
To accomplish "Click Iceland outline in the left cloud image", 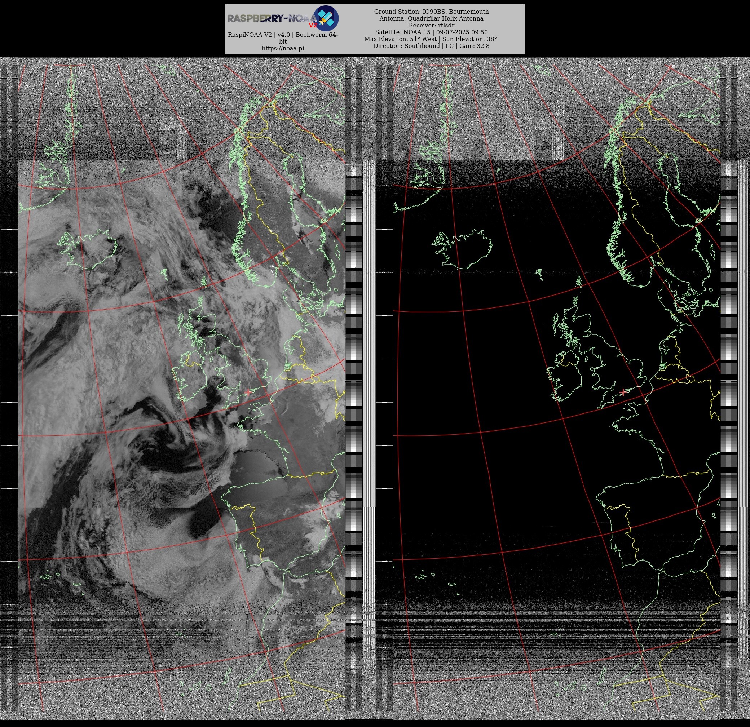I will (x=87, y=249).
